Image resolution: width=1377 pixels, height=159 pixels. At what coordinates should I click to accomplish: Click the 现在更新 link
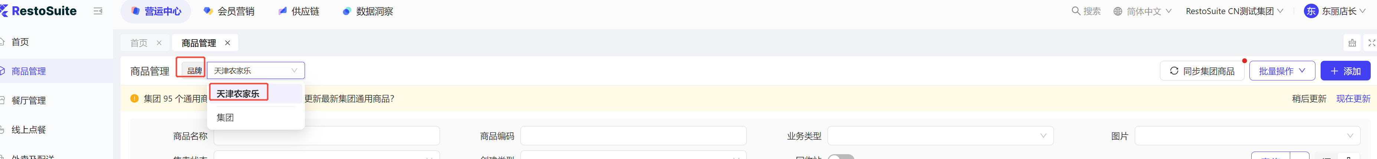pyautogui.click(x=1353, y=99)
